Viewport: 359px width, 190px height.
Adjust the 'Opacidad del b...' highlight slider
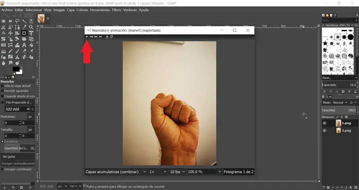[x=19, y=148]
